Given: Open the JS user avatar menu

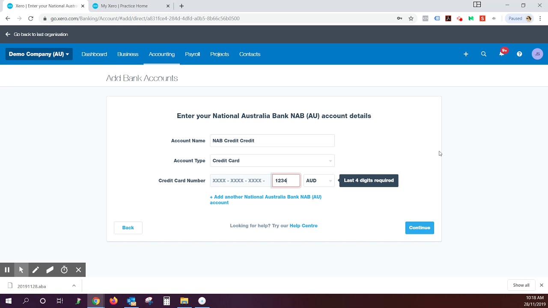Looking at the screenshot, I should (537, 54).
